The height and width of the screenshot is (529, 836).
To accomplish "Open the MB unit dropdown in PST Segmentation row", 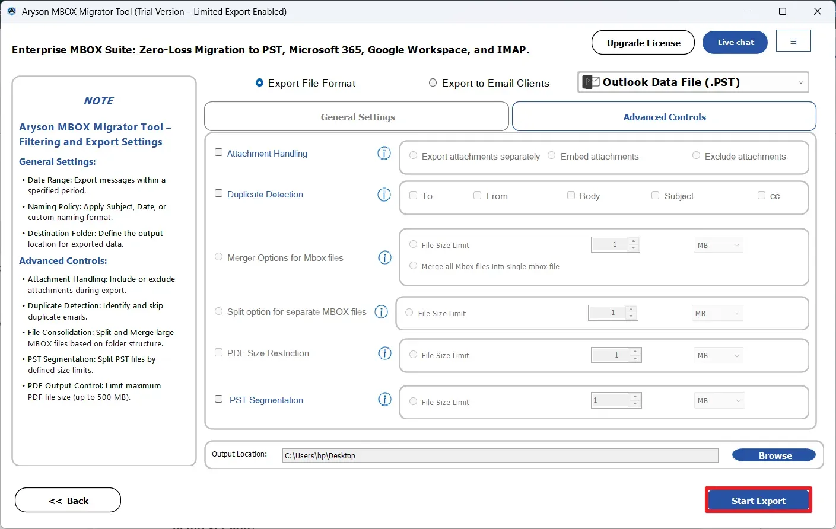I will pyautogui.click(x=719, y=400).
